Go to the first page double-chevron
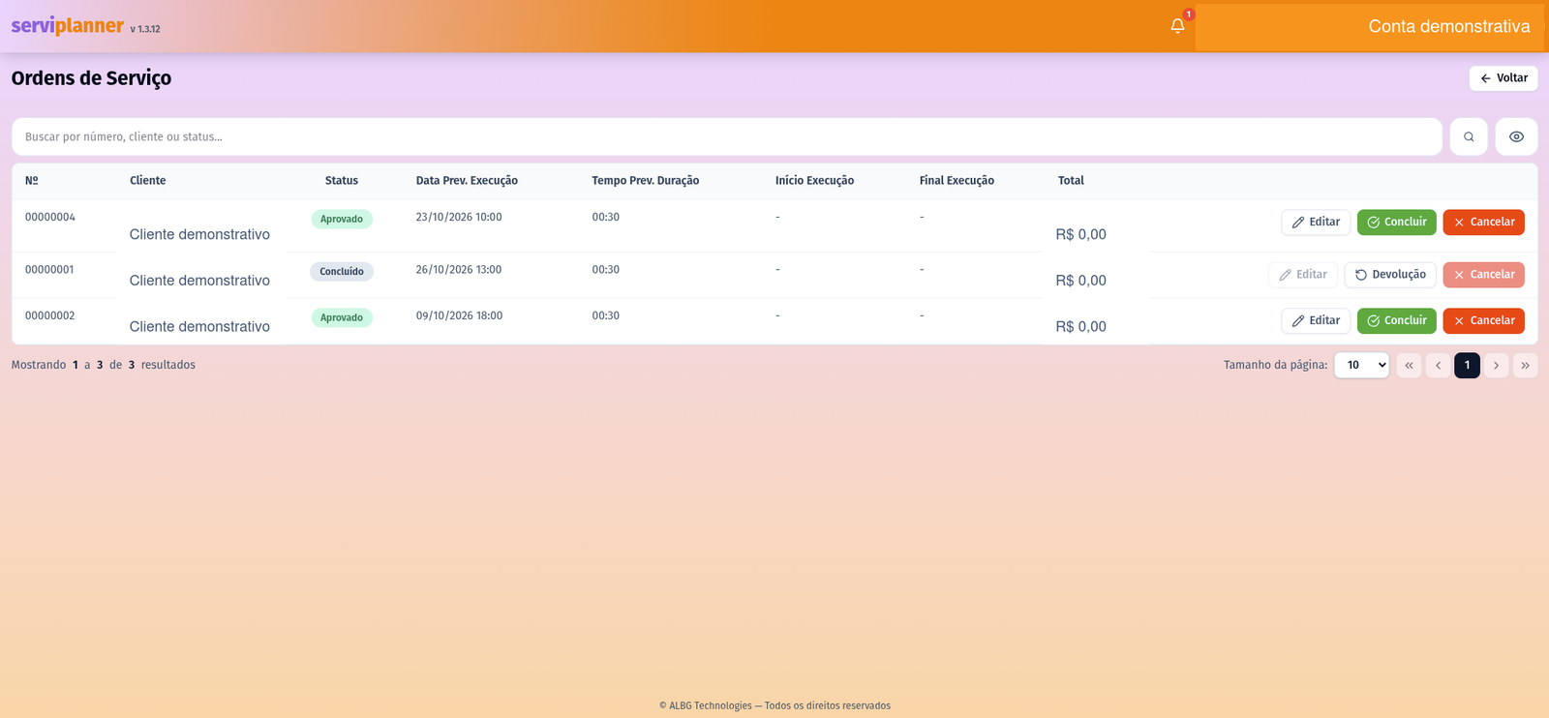Viewport: 1549px width, 718px height. pyautogui.click(x=1409, y=365)
